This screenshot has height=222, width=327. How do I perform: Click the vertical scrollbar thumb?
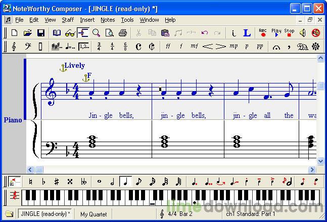(x=320, y=86)
